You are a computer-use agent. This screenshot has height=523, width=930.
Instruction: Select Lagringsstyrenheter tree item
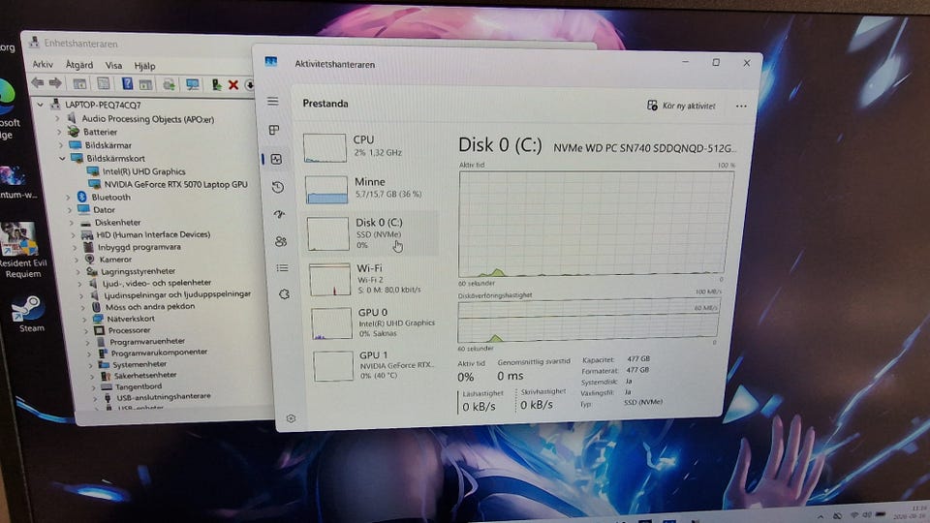(139, 271)
